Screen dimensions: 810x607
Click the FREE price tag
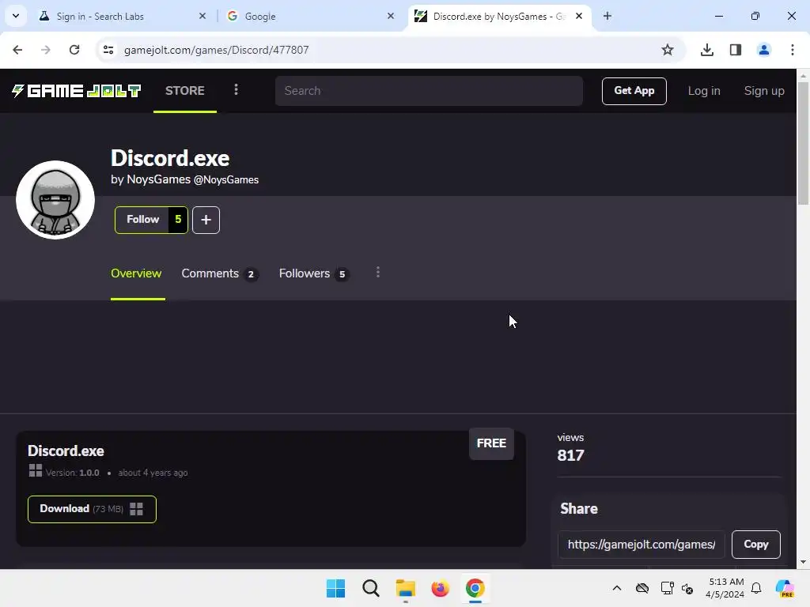point(491,443)
